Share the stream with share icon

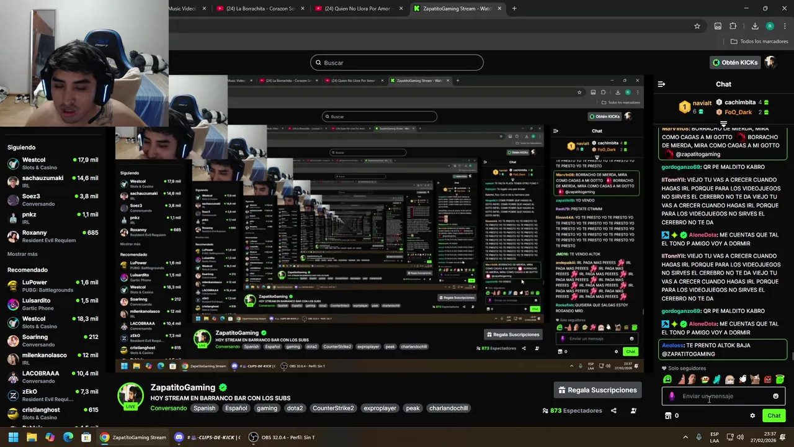point(613,410)
